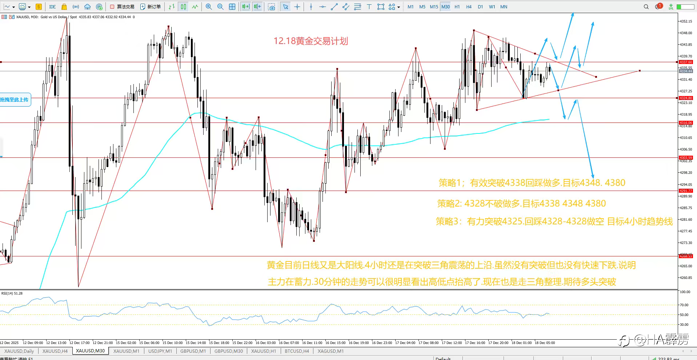Screen dimensions: 697x360
Task: Switch to H4 timeframe
Action: pyautogui.click(x=469, y=7)
